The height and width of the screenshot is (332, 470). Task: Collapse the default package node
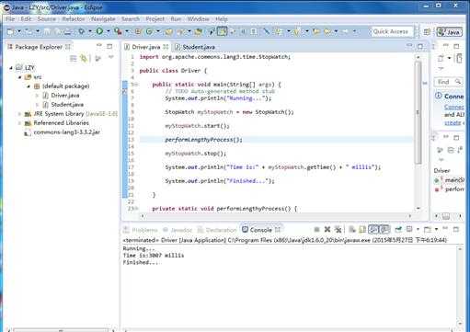coord(29,86)
